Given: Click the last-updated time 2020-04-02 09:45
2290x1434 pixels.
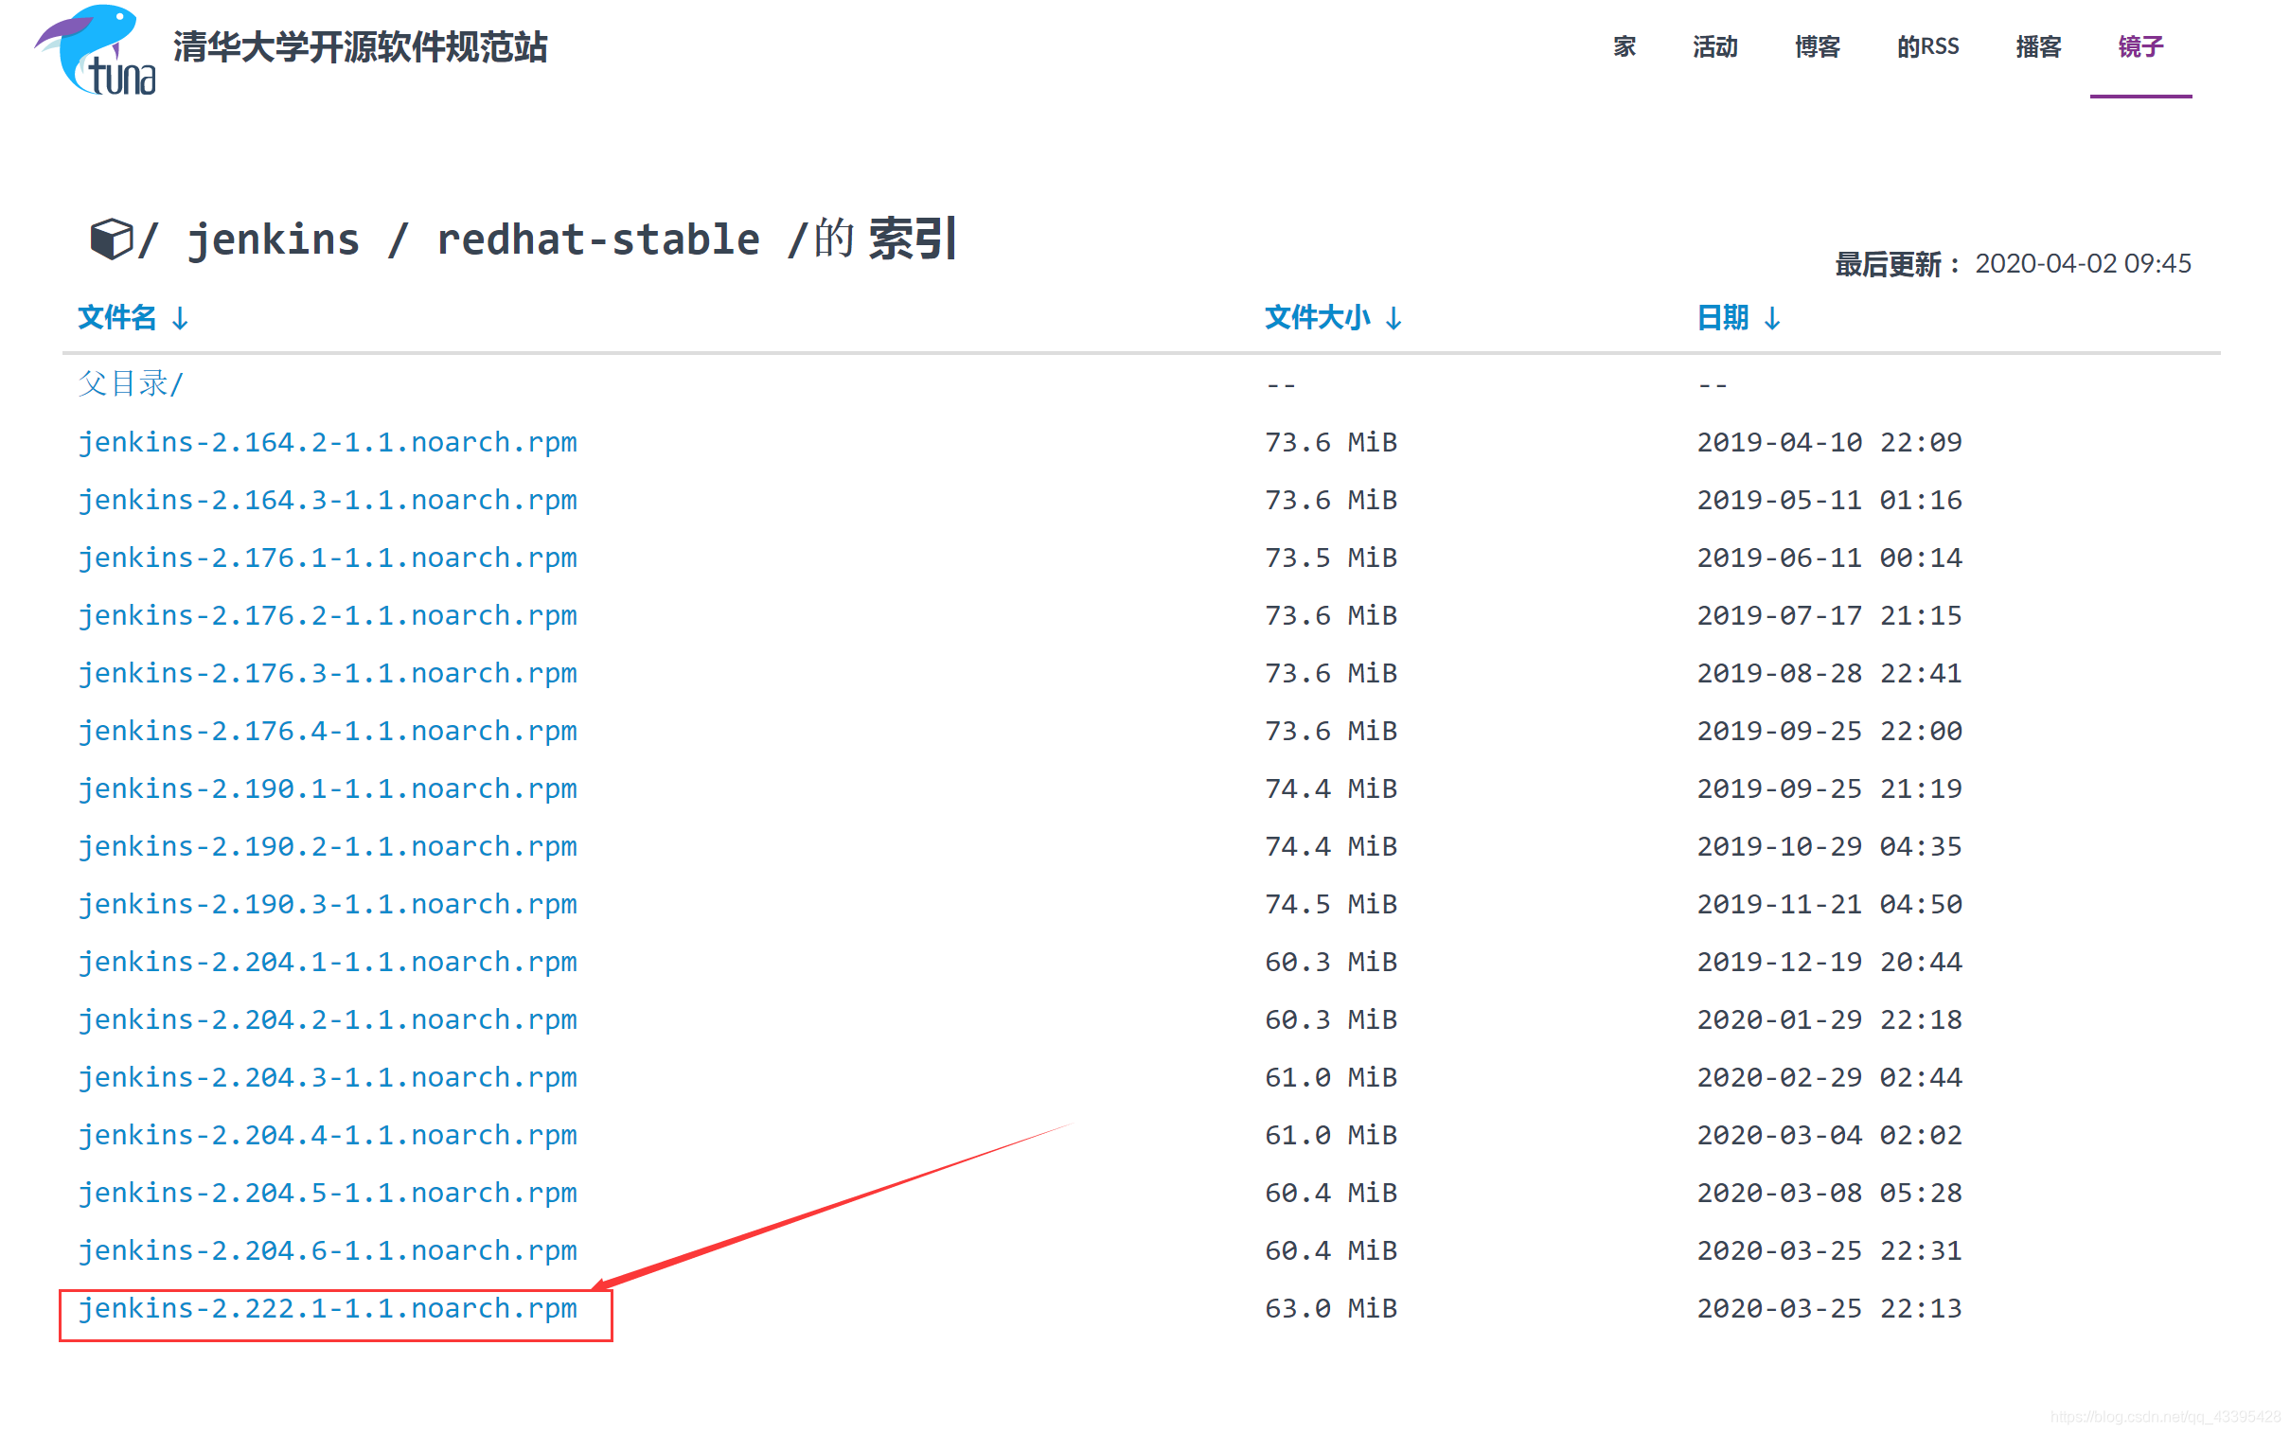Looking at the screenshot, I should point(2083,263).
